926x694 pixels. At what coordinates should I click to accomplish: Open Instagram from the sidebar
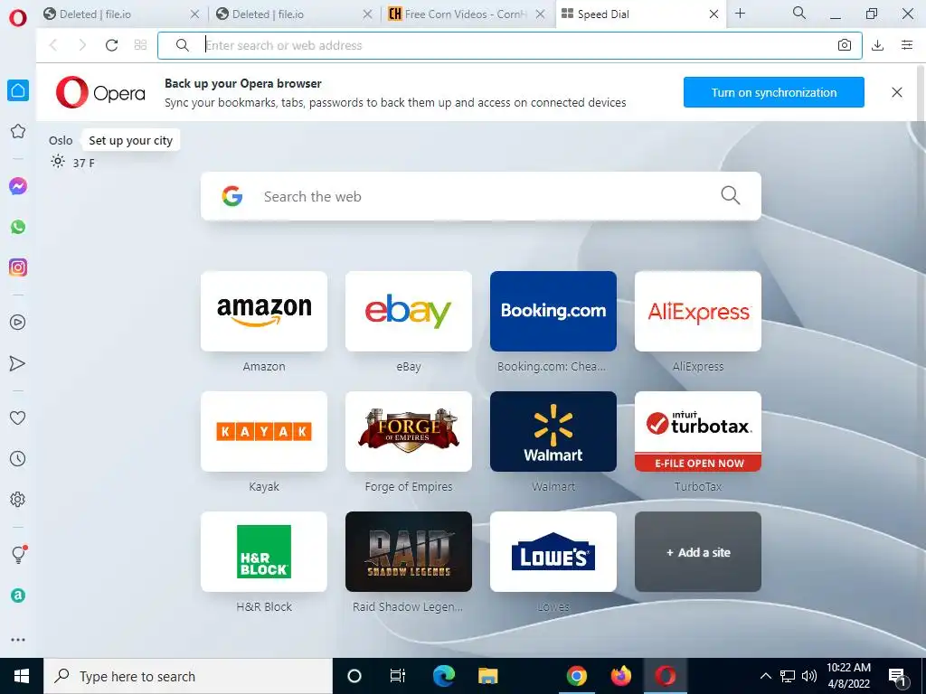[18, 267]
